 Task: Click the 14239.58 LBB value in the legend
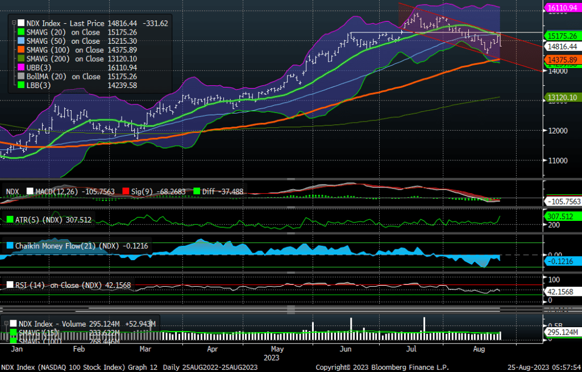[122, 86]
